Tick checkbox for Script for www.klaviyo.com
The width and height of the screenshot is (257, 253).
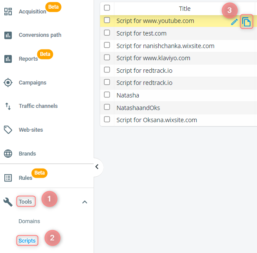coord(107,57)
